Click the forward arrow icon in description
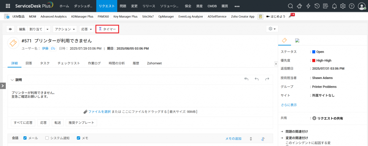The height and width of the screenshot is (146, 368). [267, 79]
